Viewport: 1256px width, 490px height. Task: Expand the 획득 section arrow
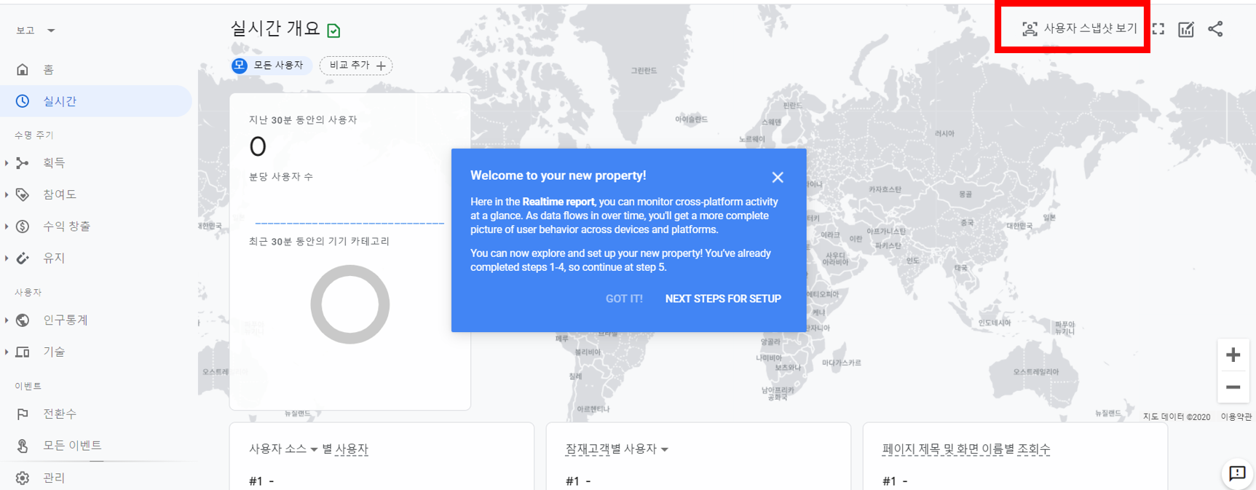click(7, 163)
